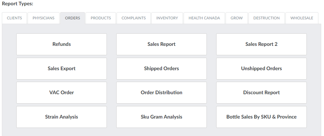Launch the Strain Analysis report
The width and height of the screenshot is (324, 136).
[61, 117]
